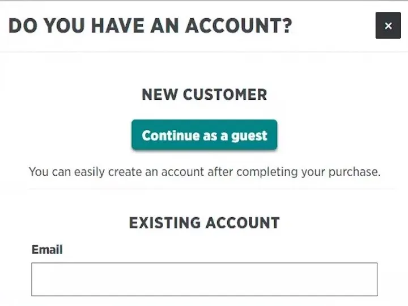The height and width of the screenshot is (306, 408).
Task: Click inside the Email input field
Action: [x=204, y=279]
